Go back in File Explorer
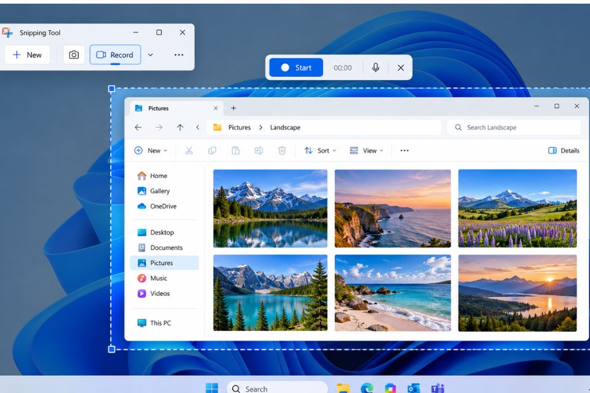This screenshot has width=590, height=393. [138, 128]
